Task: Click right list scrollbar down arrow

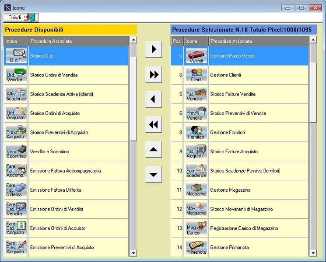Action: 313,253
